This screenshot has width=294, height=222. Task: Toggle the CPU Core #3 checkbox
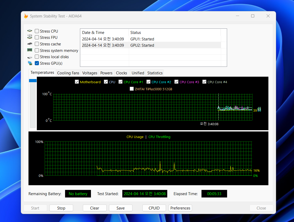176,82
